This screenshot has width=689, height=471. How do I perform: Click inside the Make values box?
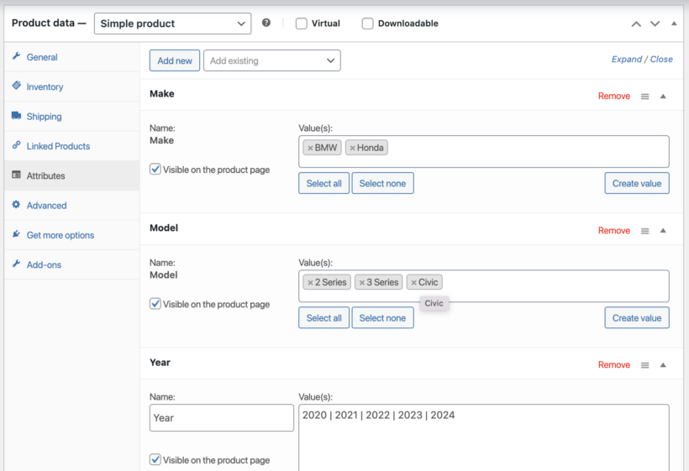click(x=484, y=151)
